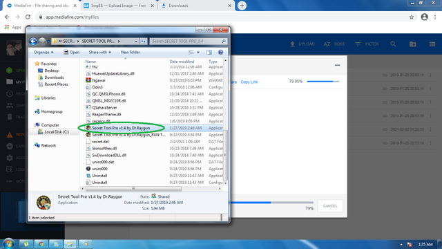Bookmark the page with the Chrome star icon
The image size is (442, 249).
point(412,17)
